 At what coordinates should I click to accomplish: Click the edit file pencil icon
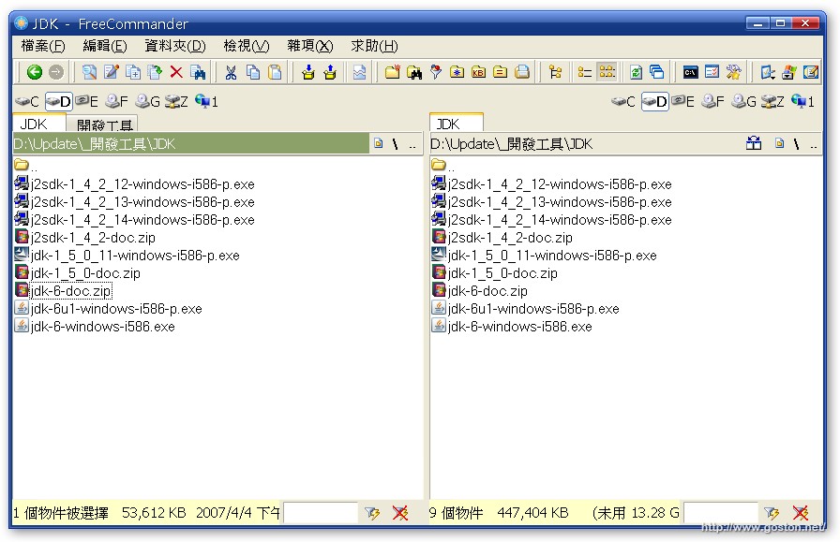point(112,72)
